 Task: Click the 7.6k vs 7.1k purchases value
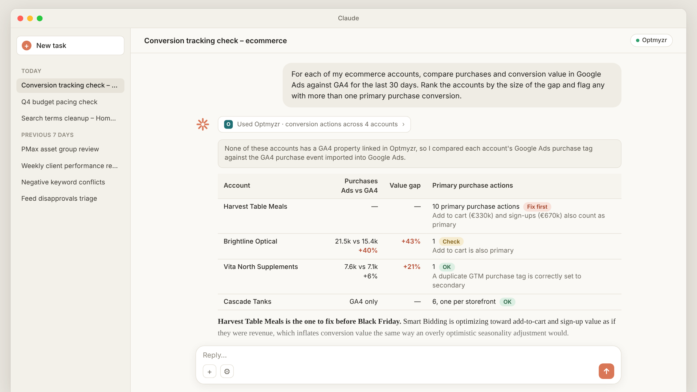pyautogui.click(x=361, y=267)
